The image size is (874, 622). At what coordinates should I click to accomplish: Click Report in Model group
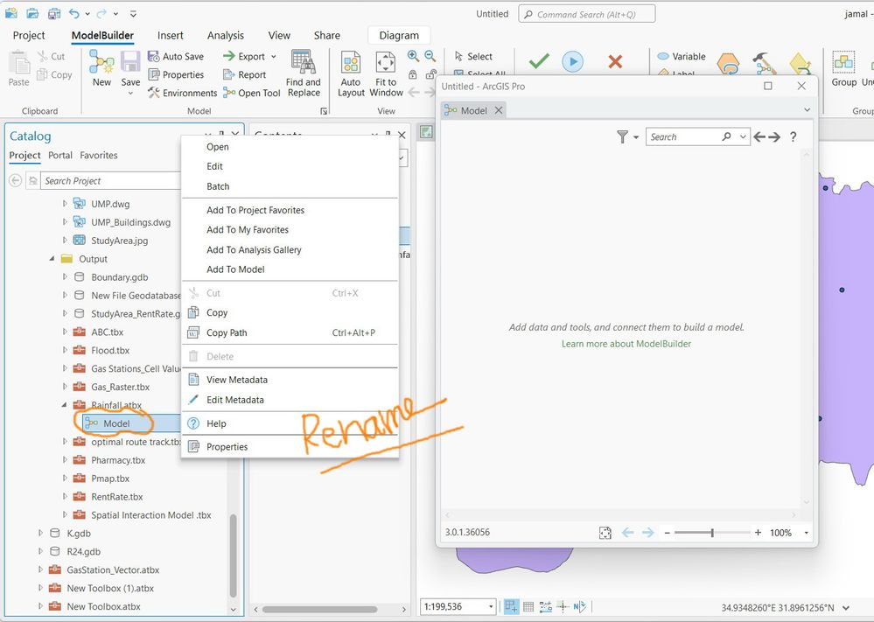coord(245,74)
